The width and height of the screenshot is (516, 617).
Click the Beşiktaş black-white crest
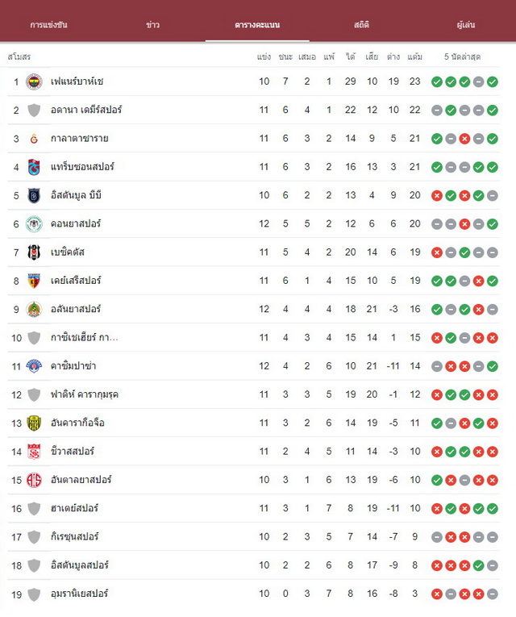pyautogui.click(x=34, y=252)
